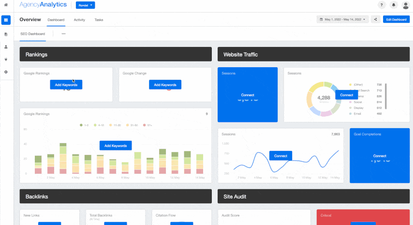This screenshot has height=225, width=413.
Task: Click the Total Backlinks card title
Action: pos(101,215)
